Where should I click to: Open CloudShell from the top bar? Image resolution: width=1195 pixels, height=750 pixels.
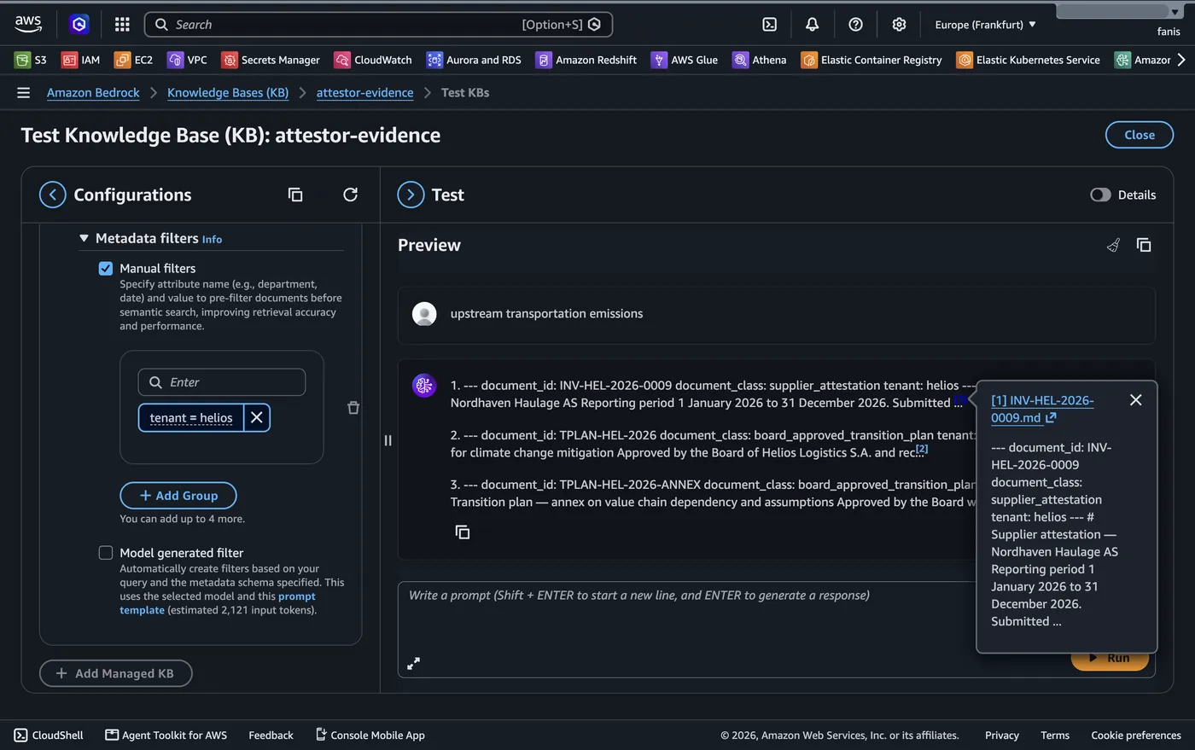pos(769,25)
